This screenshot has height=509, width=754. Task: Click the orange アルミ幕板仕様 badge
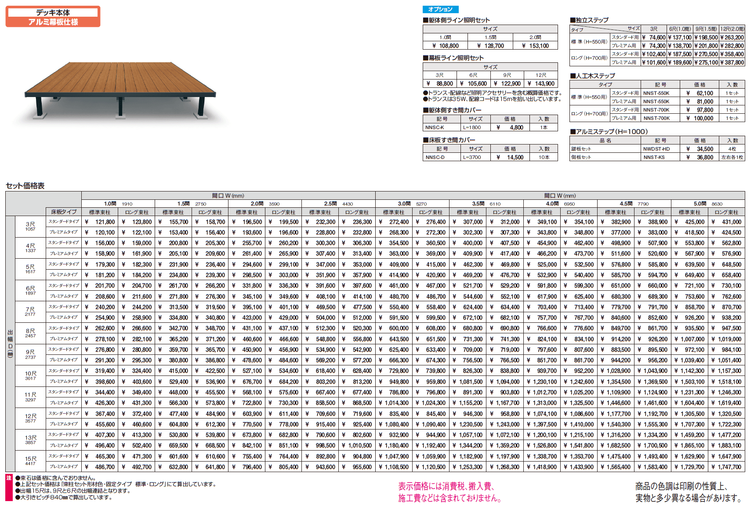53,22
